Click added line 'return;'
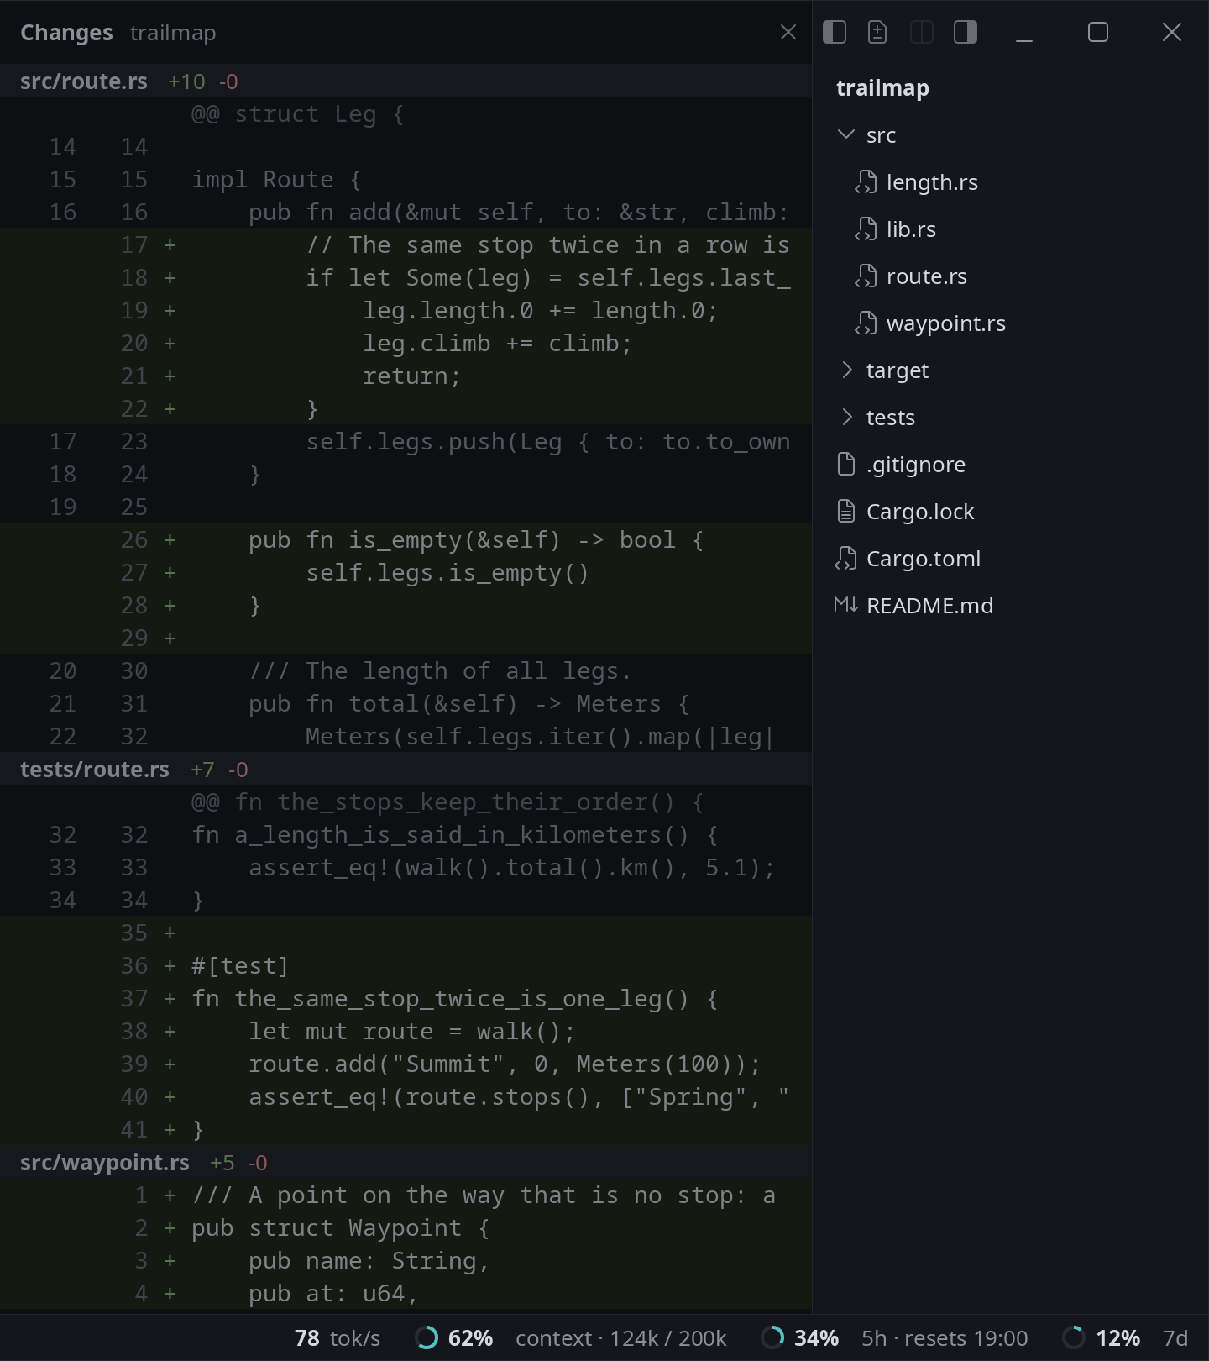 [406, 376]
